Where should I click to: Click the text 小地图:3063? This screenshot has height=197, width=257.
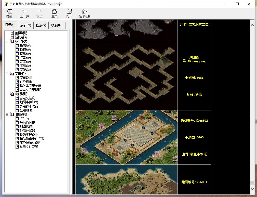click(194, 137)
